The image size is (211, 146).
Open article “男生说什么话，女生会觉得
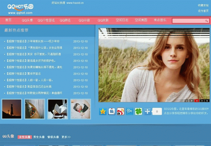pos(45,48)
